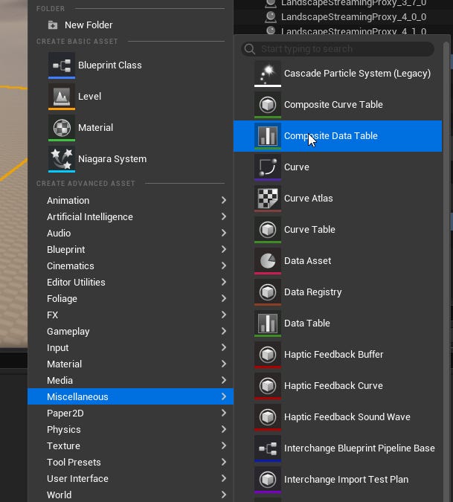Viewport: 453px width, 502px height.
Task: Click the asset search field
Action: [x=338, y=49]
